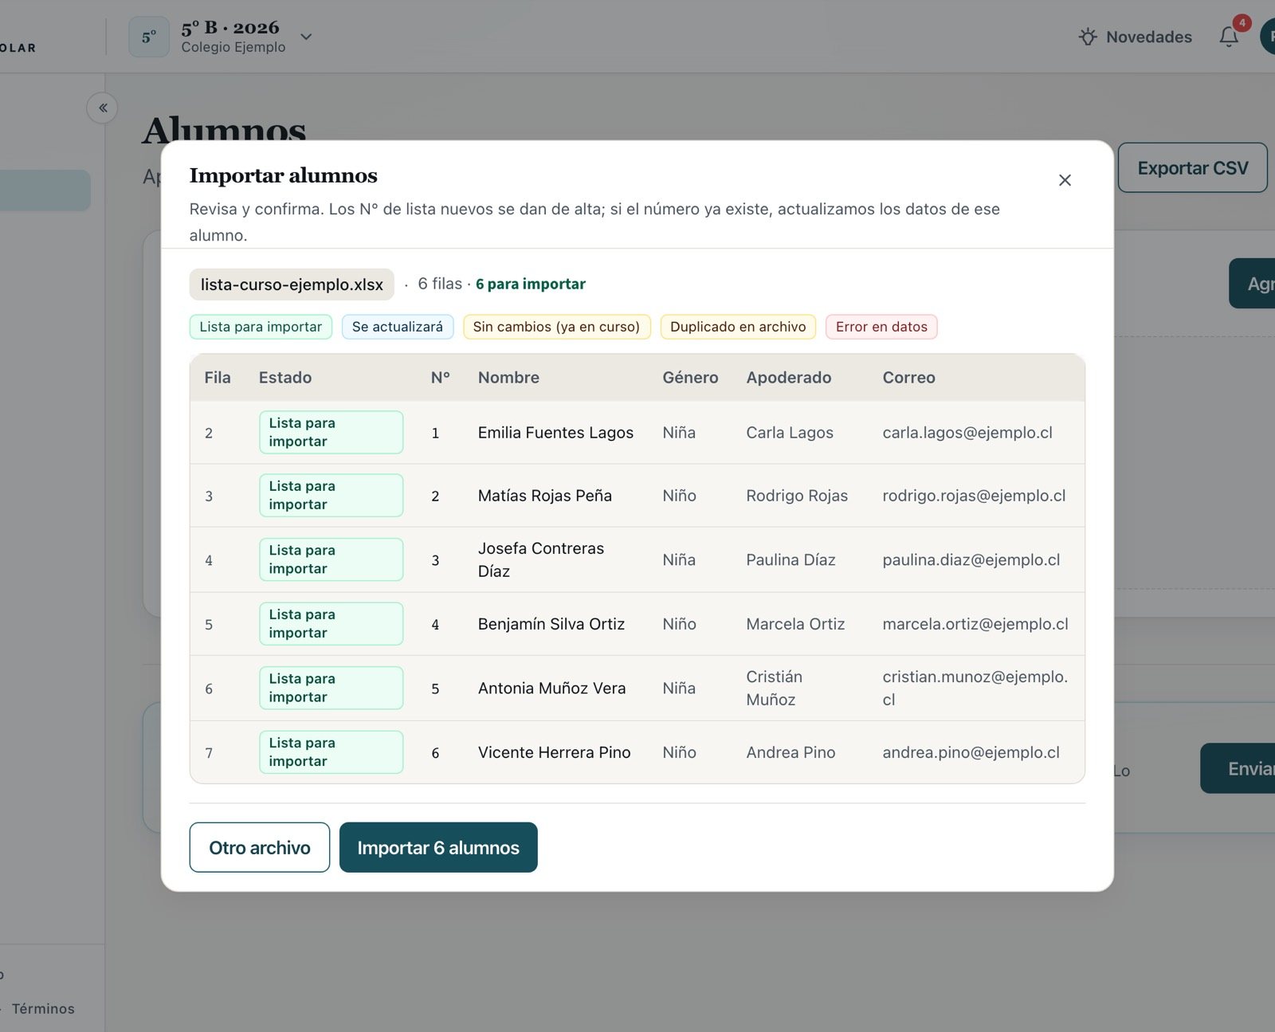Click name Matías Rojas Peña
The width and height of the screenshot is (1275, 1032).
(545, 496)
